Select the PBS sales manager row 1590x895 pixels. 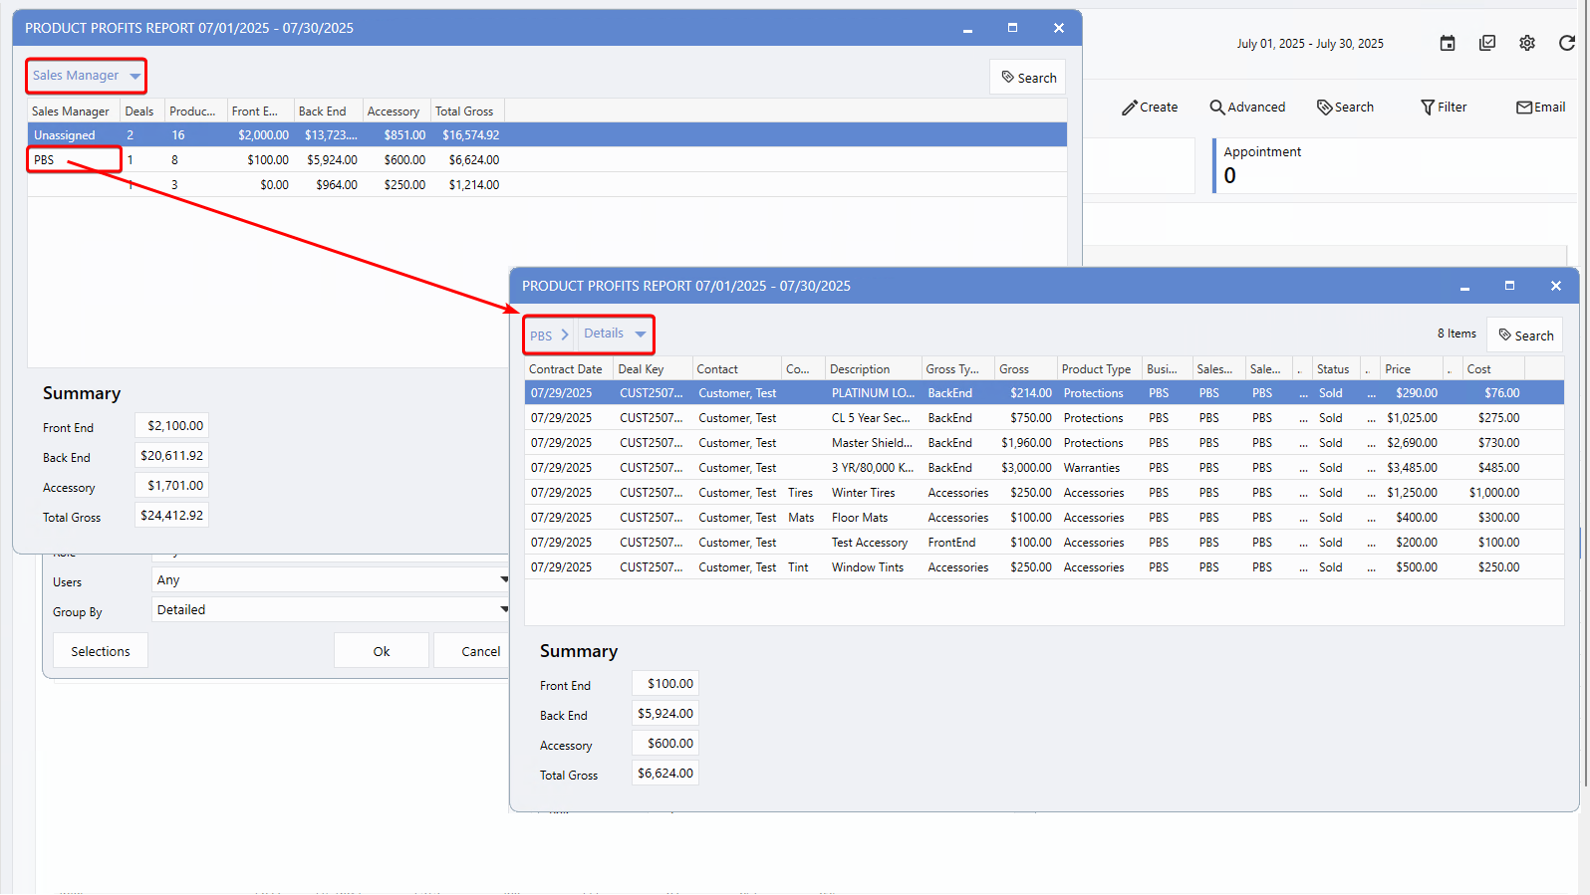(x=45, y=160)
